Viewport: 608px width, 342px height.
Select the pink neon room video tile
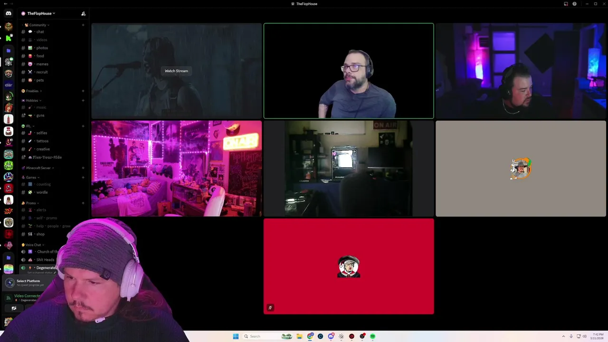click(176, 169)
